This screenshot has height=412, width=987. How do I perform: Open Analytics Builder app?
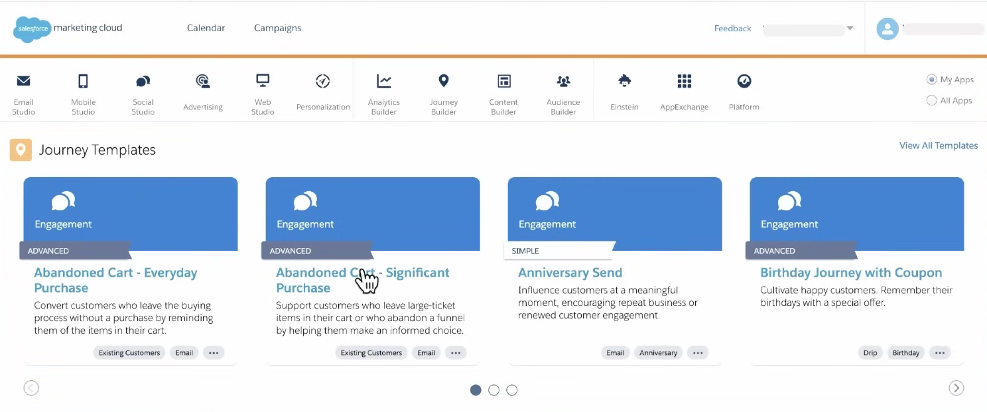tap(384, 94)
